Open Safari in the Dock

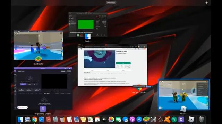point(42,120)
